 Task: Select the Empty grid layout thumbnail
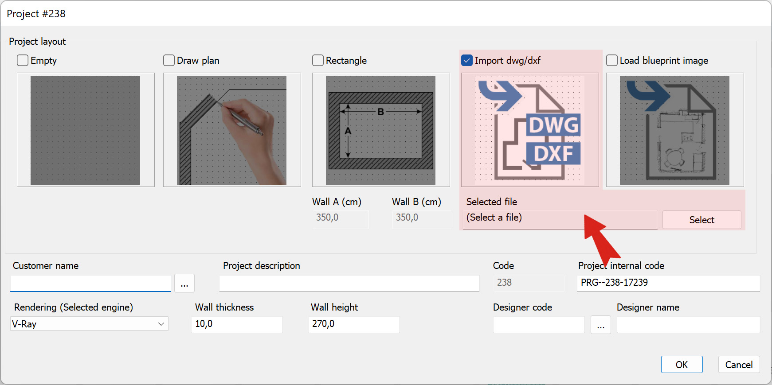[86, 130]
